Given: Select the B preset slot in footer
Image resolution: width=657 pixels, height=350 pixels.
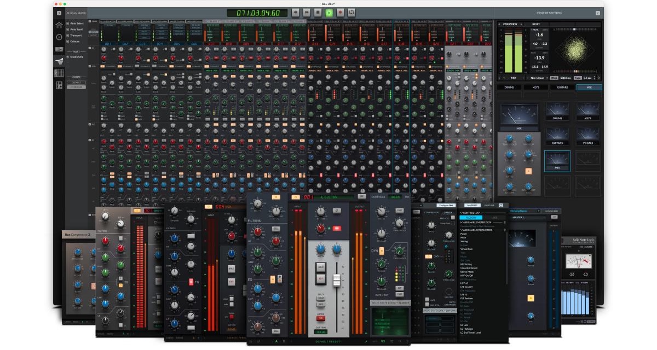Looking at the screenshot, I should click(x=285, y=341).
